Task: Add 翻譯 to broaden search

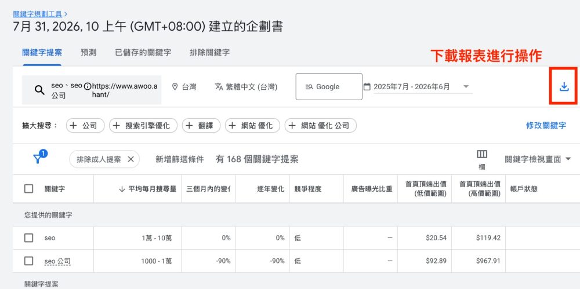Action: tap(201, 126)
